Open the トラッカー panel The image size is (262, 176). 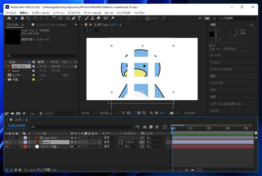pyautogui.click(x=215, y=111)
